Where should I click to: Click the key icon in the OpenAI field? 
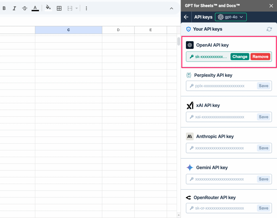tap(192, 57)
